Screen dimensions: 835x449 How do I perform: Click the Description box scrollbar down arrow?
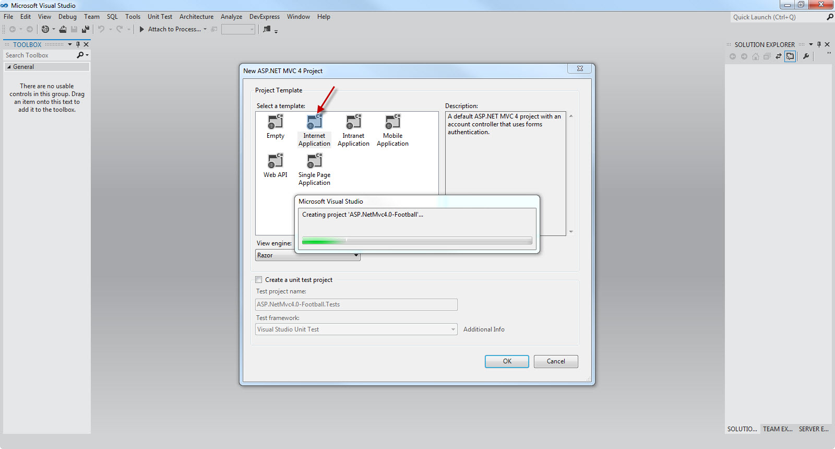[x=571, y=231]
